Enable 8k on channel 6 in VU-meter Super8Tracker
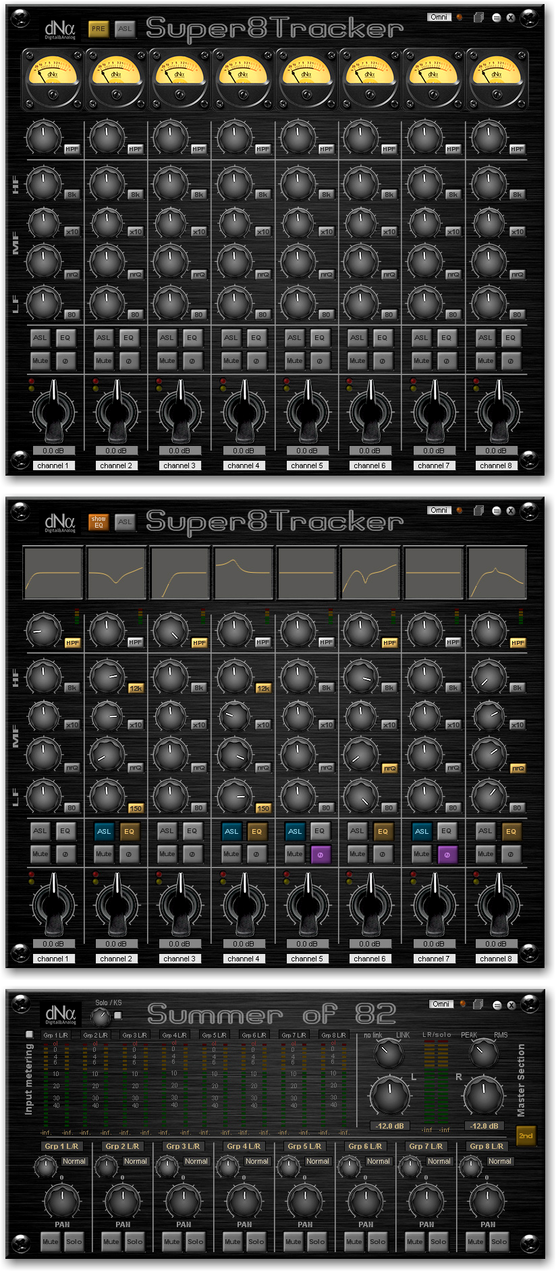The width and height of the screenshot is (556, 1271). point(389,194)
